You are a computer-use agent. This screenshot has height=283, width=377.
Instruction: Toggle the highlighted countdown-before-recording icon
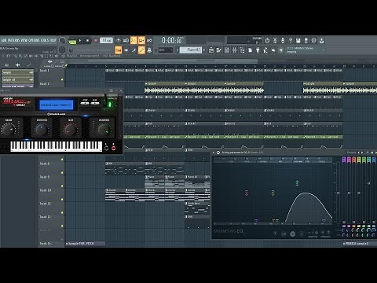click(134, 40)
